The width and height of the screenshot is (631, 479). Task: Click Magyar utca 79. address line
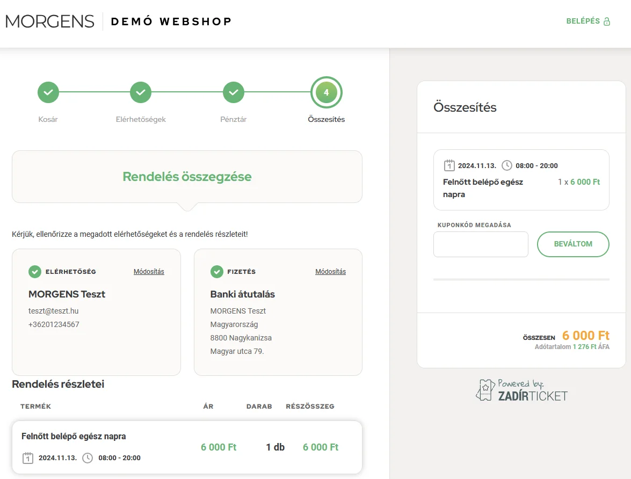tap(237, 351)
